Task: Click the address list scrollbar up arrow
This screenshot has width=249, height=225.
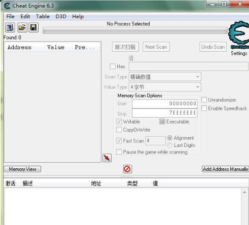Action: 244,192
